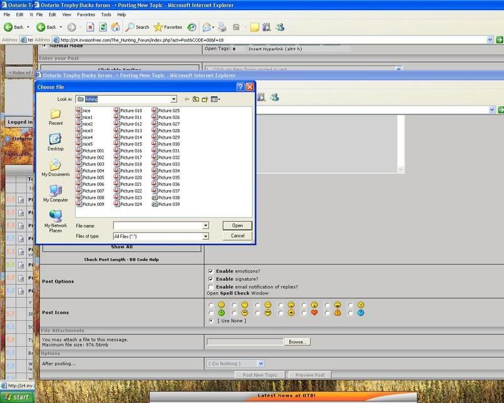504x403 pixels.
Task: Click the Stop icon in the IE toolbar
Action: (90, 27)
